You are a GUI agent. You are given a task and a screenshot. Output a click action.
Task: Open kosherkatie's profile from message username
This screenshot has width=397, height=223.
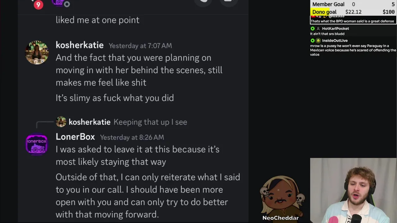tap(80, 45)
